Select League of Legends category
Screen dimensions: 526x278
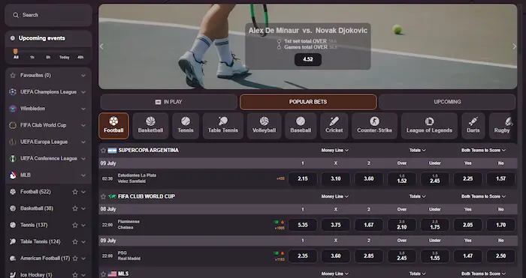click(x=429, y=126)
